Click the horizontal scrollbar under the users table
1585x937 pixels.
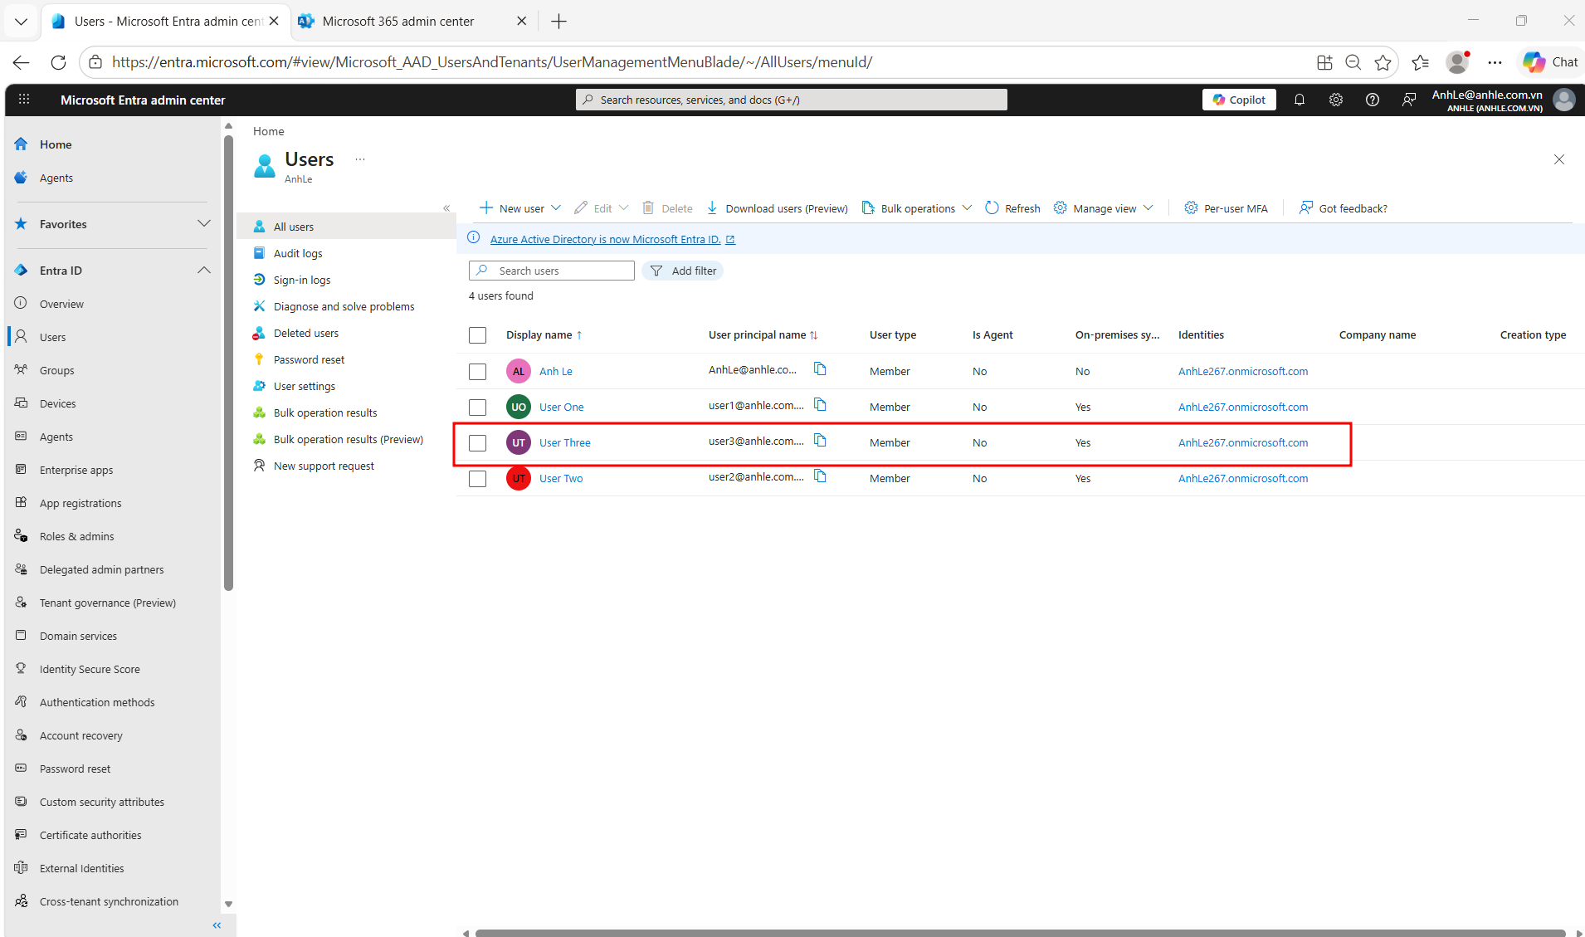click(1020, 933)
